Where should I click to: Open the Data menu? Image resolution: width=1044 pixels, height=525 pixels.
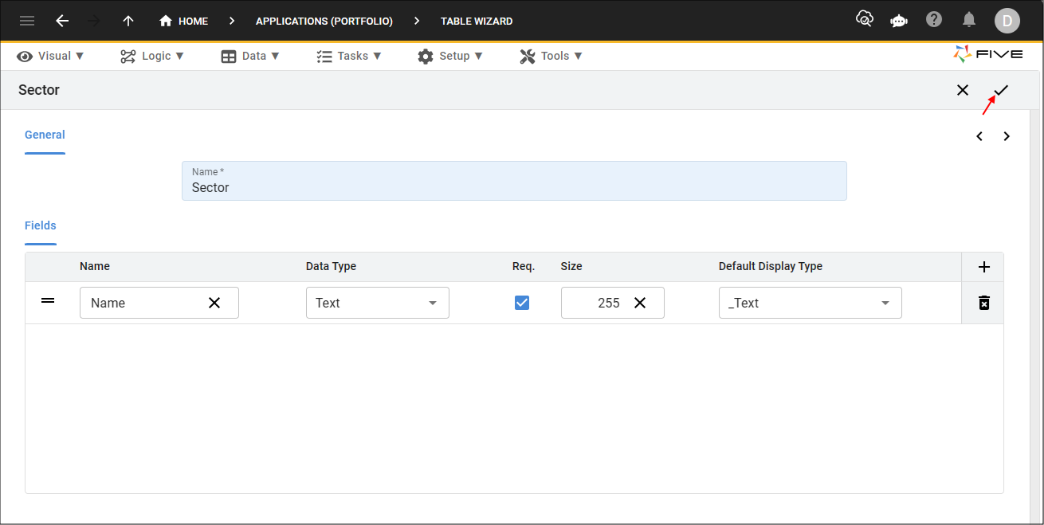click(x=250, y=56)
